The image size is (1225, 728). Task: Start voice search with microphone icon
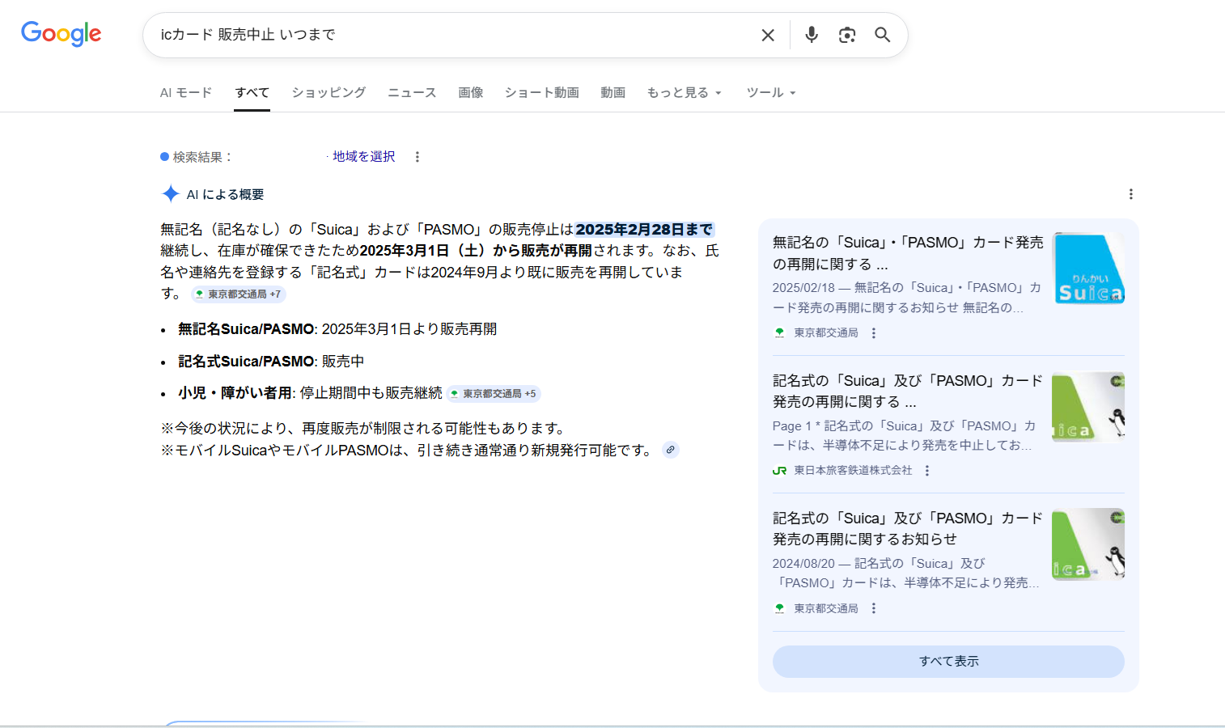point(812,35)
